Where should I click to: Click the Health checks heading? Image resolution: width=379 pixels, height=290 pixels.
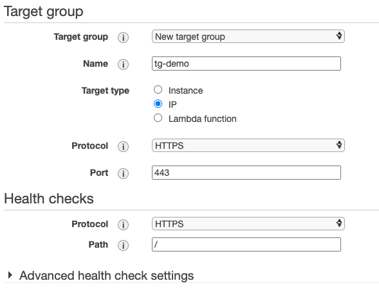[x=49, y=199]
